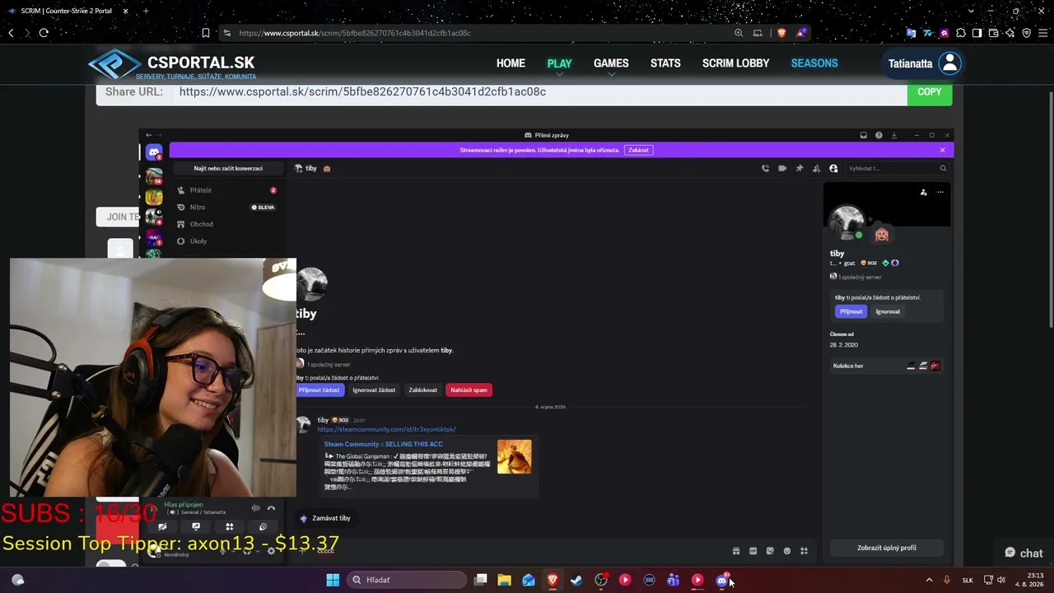Click Přijmout žádost in the chat
Viewport: 1054px width, 593px height.
pos(319,390)
